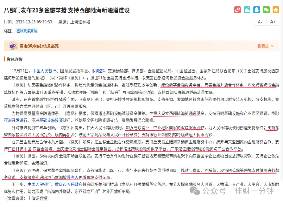
Task: Share to WeChat with green icon
Action: coord(266,10)
